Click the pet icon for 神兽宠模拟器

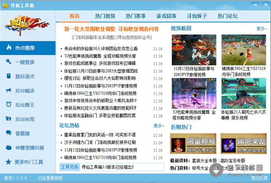point(9,148)
